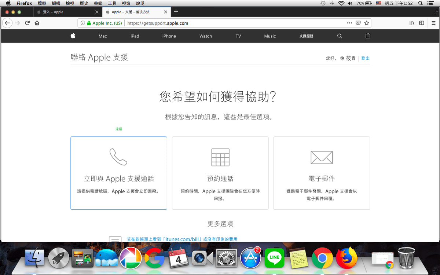Open the Firefox hamburger menu
Screen dimensions: 440x275
(x=433, y=23)
